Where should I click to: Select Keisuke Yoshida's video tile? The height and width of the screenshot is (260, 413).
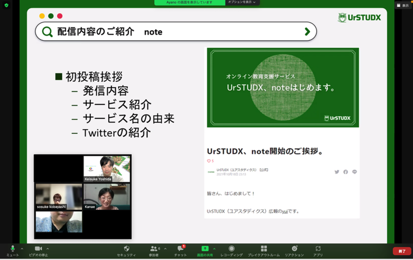pyautogui.click(x=107, y=169)
